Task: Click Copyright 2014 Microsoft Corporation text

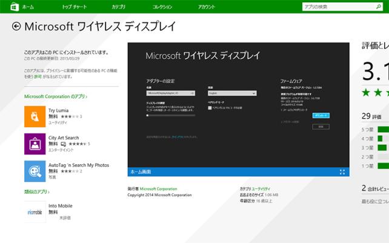Action: [159, 195]
